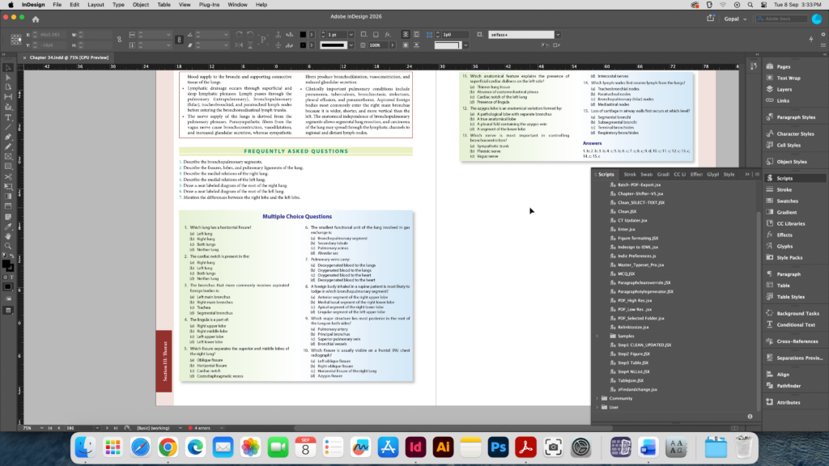Open the object style dropdown showing selfass+
This screenshot has width=829, height=466.
[x=557, y=35]
